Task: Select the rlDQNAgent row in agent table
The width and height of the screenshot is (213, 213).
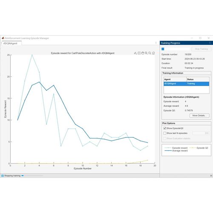Action: (186, 83)
